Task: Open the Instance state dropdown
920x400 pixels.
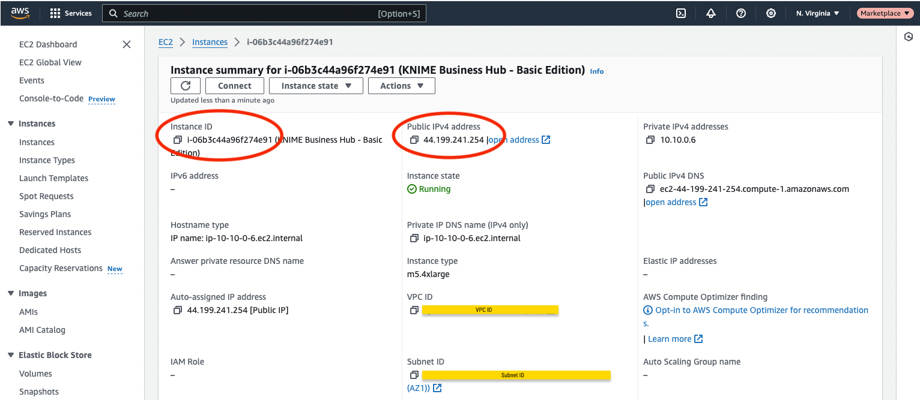Action: (x=316, y=86)
